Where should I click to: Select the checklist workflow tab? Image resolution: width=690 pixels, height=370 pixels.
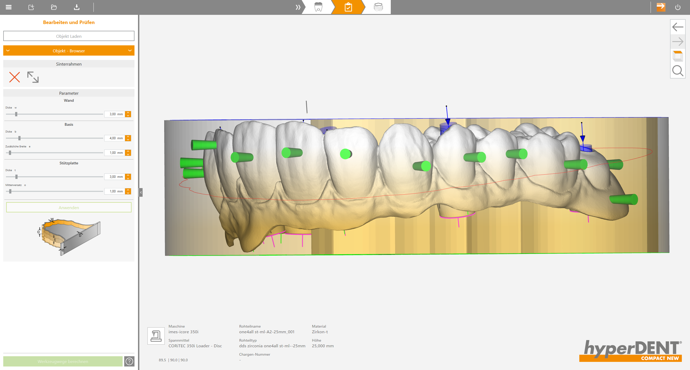point(348,7)
